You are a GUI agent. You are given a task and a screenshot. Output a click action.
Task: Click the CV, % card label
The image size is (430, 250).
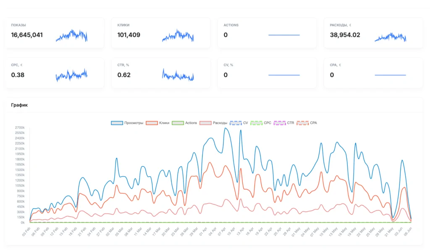(228, 65)
